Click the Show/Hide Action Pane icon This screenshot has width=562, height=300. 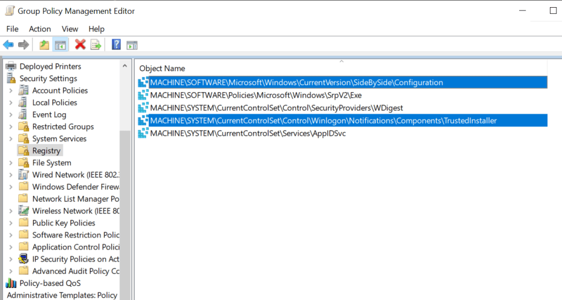point(132,45)
